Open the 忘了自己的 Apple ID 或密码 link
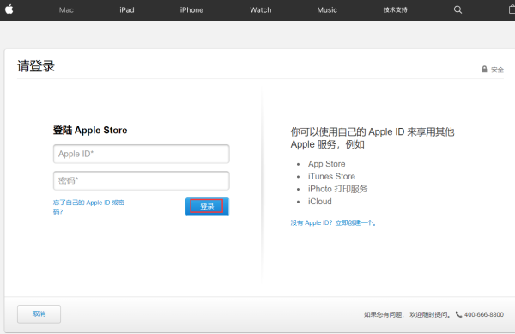Viewport: 515px width, 334px height. point(88,207)
